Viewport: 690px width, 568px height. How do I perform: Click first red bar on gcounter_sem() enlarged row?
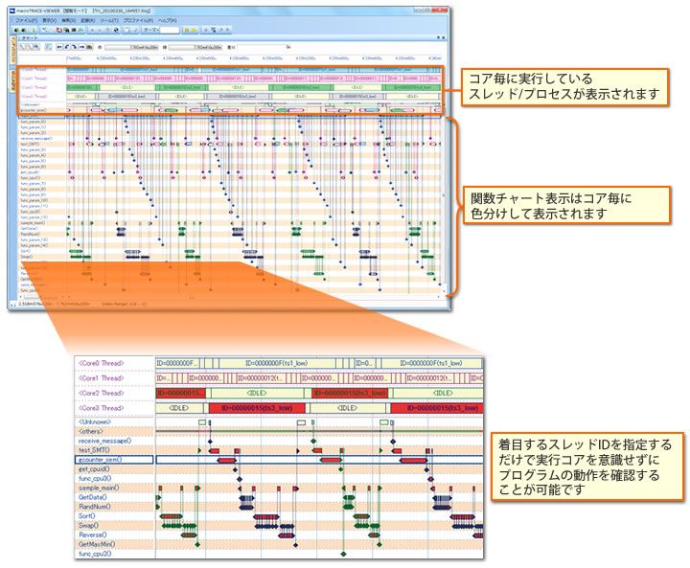(x=226, y=460)
